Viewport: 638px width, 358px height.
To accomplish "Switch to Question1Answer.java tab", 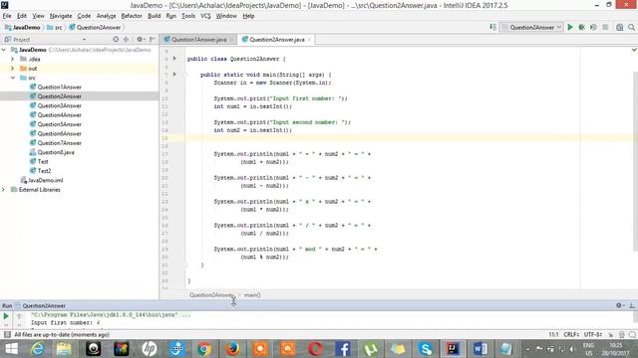I will (198, 40).
